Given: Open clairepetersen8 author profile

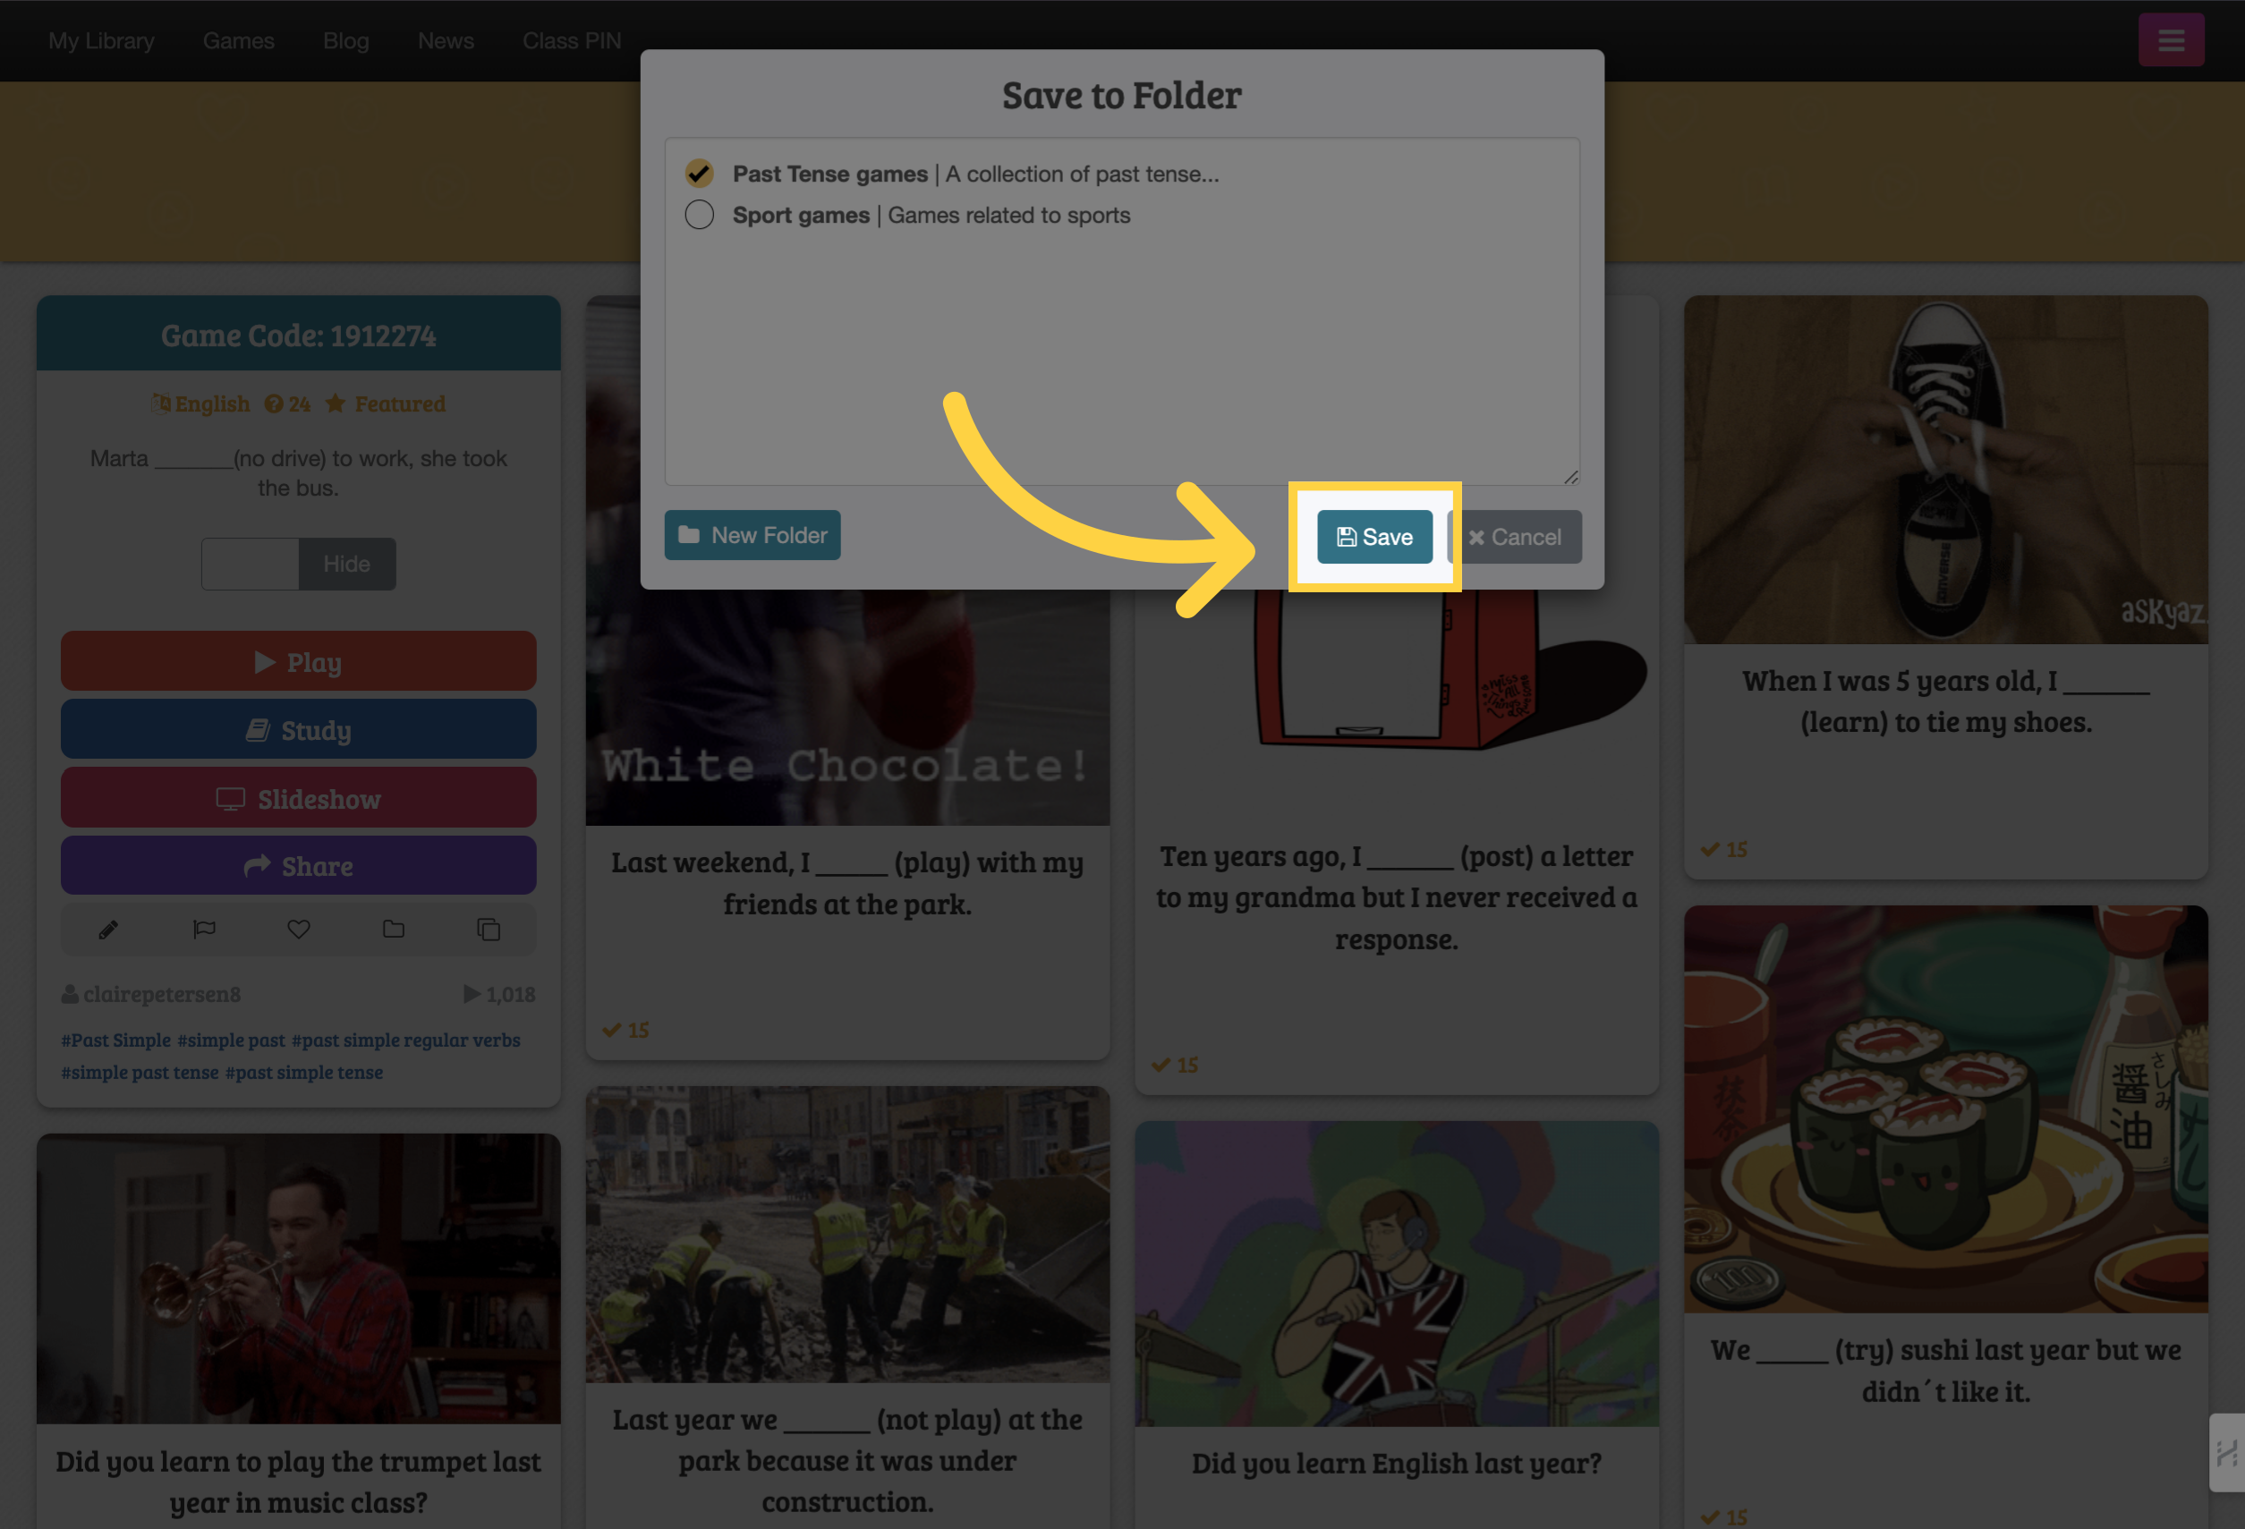Looking at the screenshot, I should pos(151,994).
